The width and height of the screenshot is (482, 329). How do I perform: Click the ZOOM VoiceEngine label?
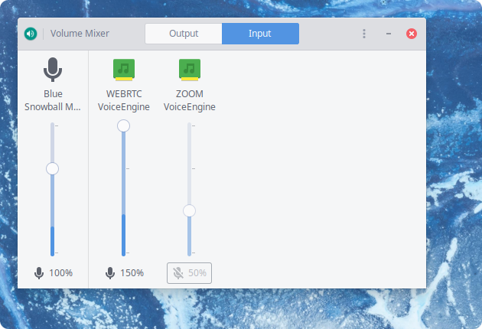[x=190, y=100]
